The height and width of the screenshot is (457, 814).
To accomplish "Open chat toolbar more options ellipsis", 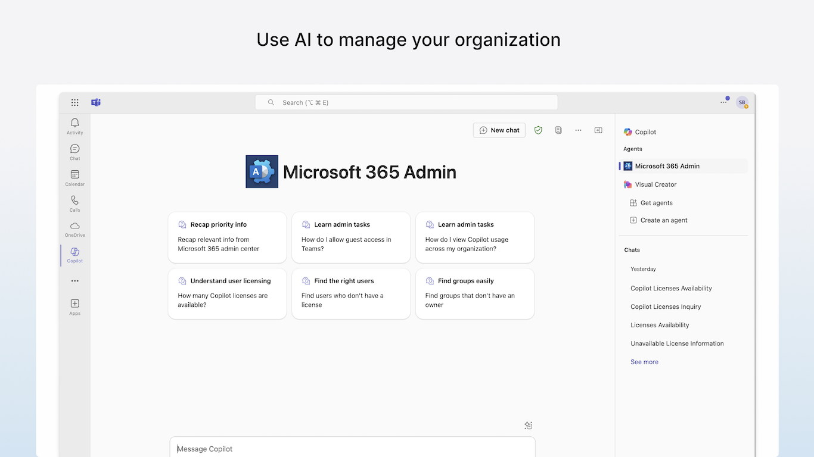I will [x=578, y=130].
